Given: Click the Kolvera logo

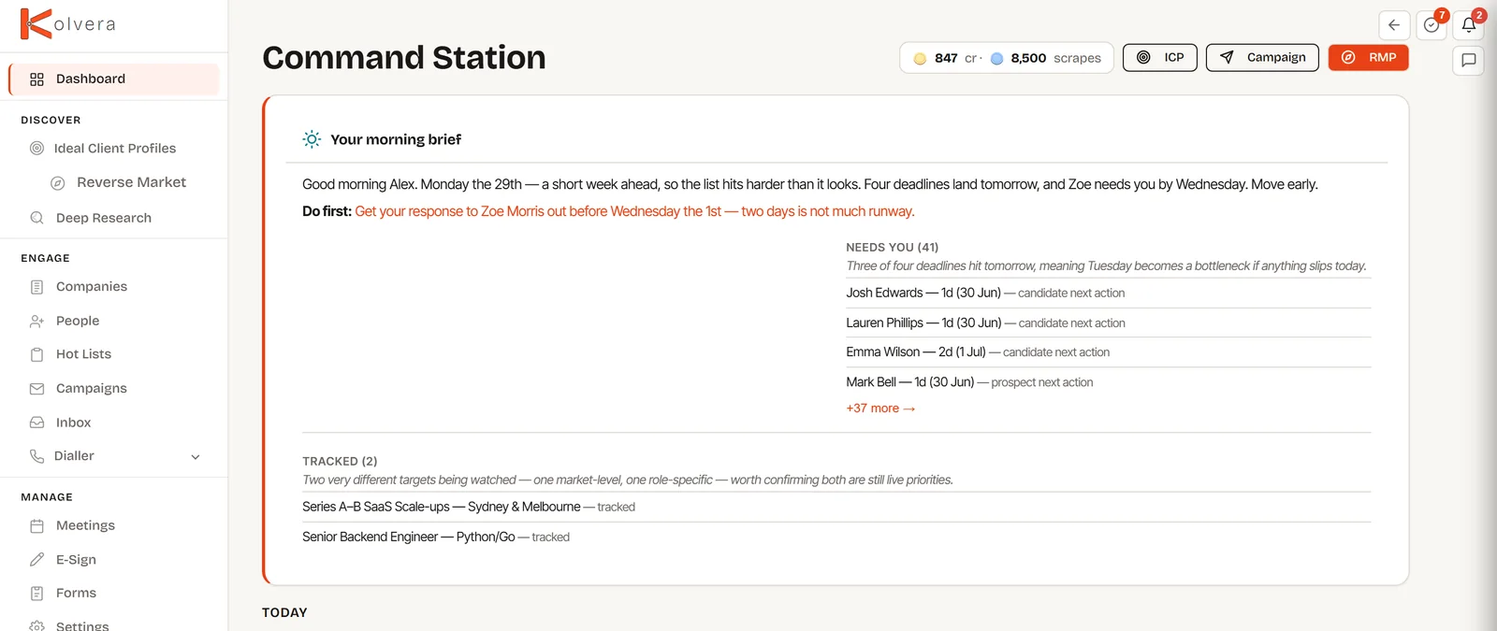Looking at the screenshot, I should point(68,24).
